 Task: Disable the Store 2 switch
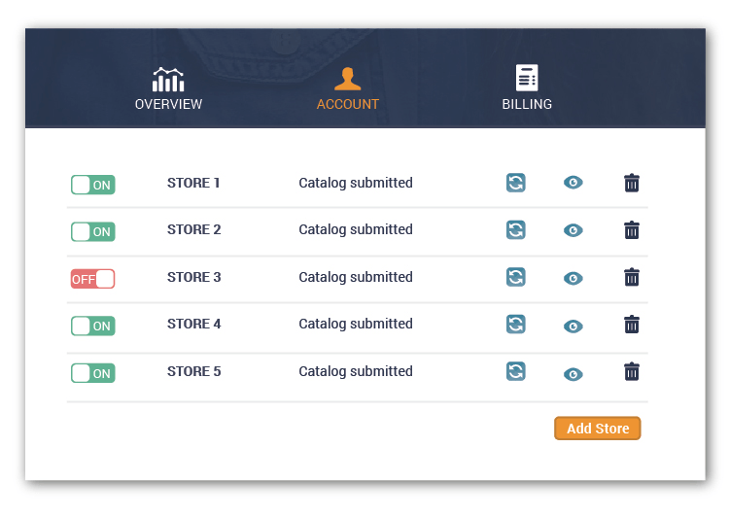coord(93,231)
